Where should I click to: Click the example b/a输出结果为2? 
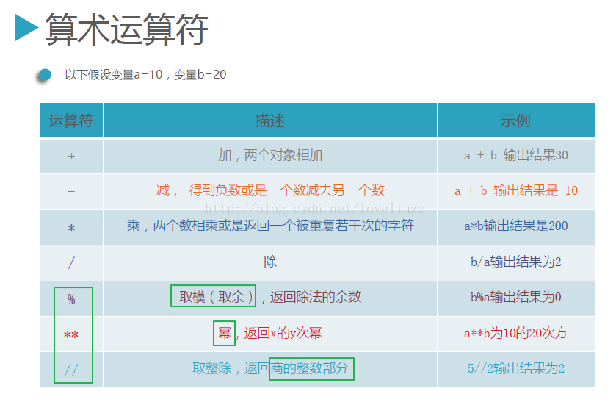516,261
